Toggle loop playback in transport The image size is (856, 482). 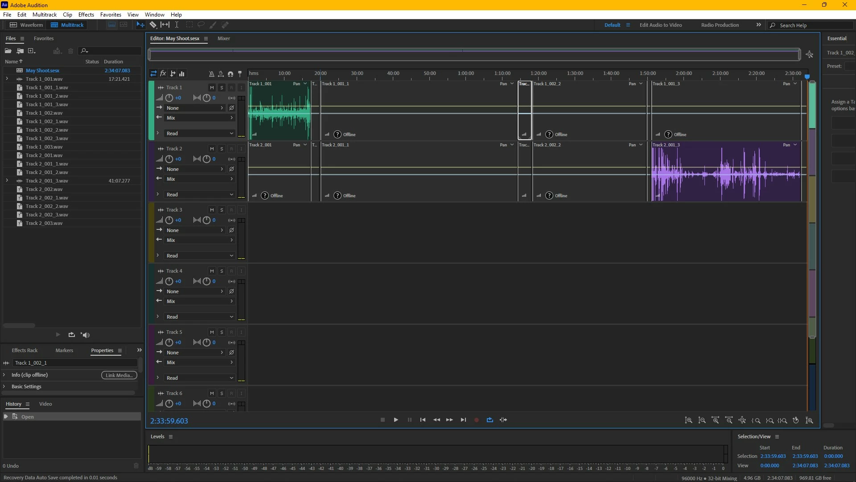[490, 420]
